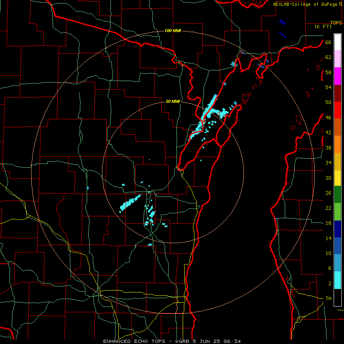Click the '26' legend value
Viewport: 344px width, 344px height.
point(328,193)
